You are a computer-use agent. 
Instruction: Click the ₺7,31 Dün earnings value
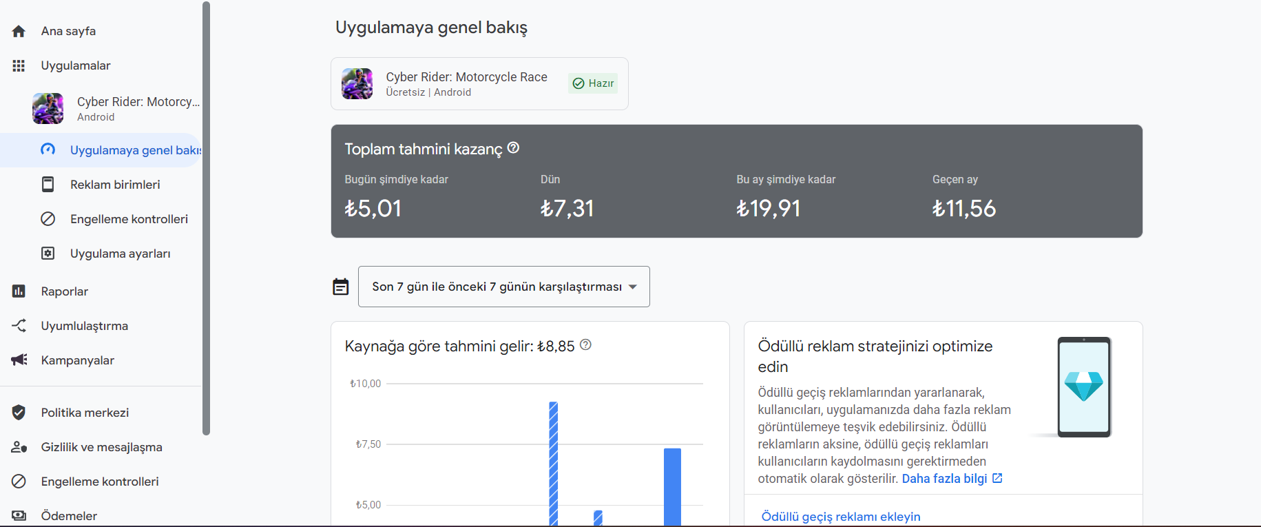(567, 208)
